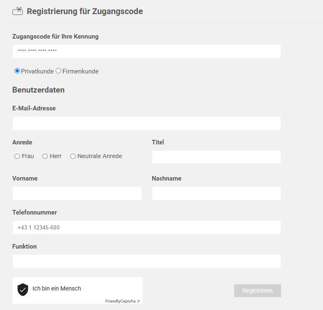Focus the Vorname text box
323x310 pixels.
click(77, 193)
